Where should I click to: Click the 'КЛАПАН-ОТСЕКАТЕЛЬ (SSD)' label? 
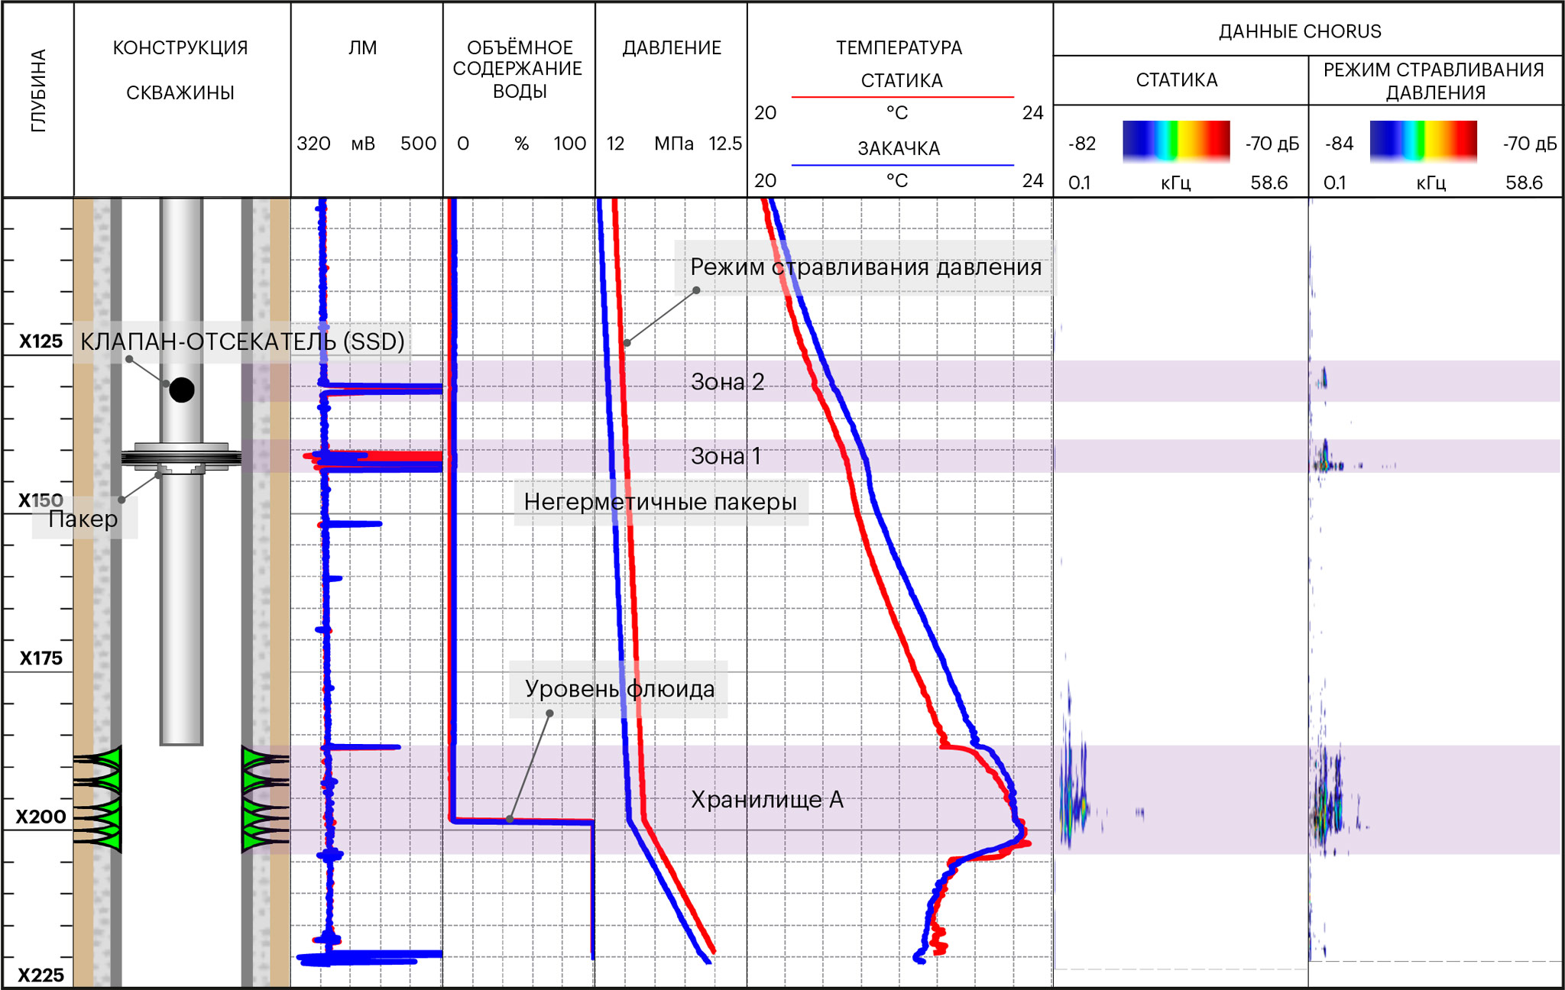(242, 341)
